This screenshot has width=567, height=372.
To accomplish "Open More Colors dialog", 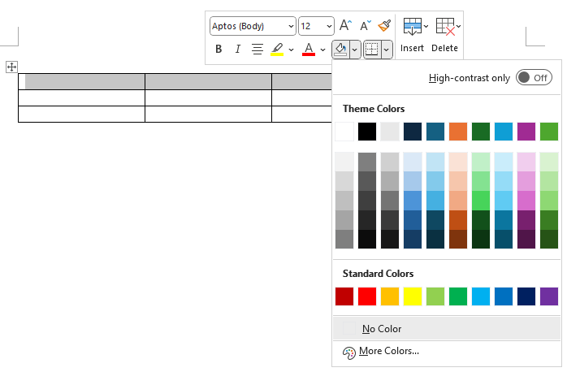I will pos(447,352).
